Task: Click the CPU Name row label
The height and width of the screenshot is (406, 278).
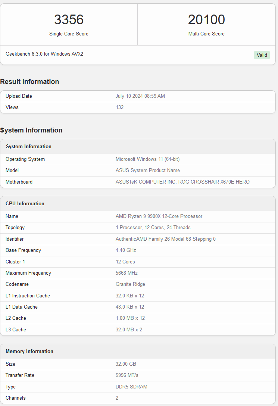Action: 12,216
